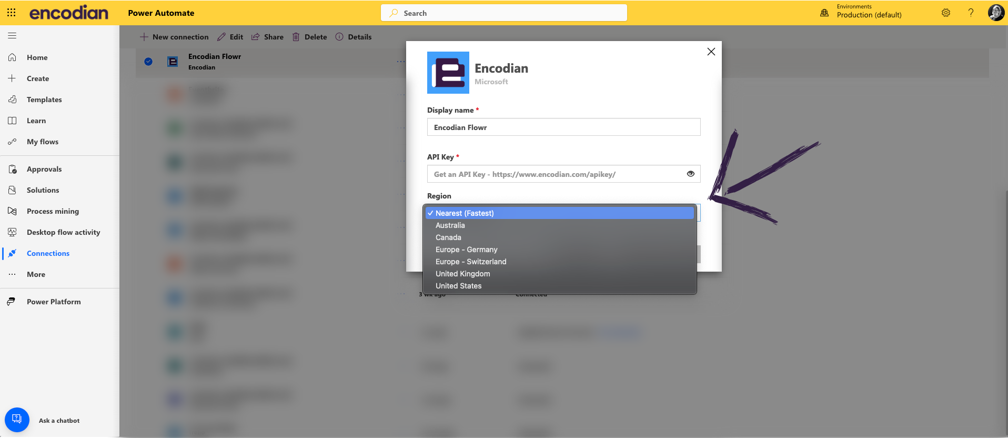
Task: Click Details in connections toolbar
Action: coord(354,37)
